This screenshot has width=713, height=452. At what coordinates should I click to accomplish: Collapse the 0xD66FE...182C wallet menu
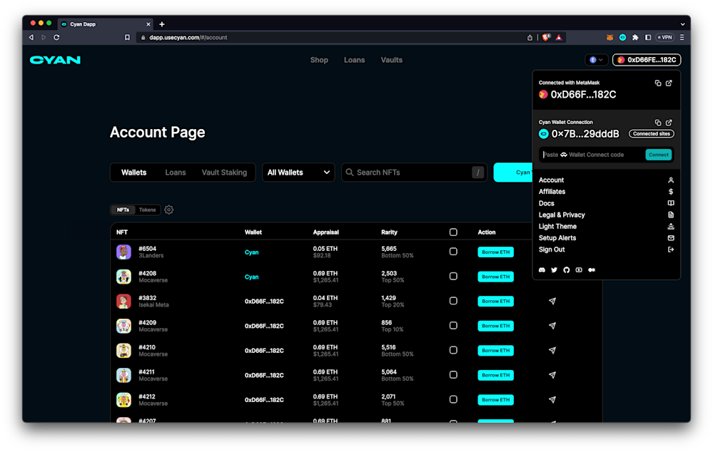[x=647, y=60]
